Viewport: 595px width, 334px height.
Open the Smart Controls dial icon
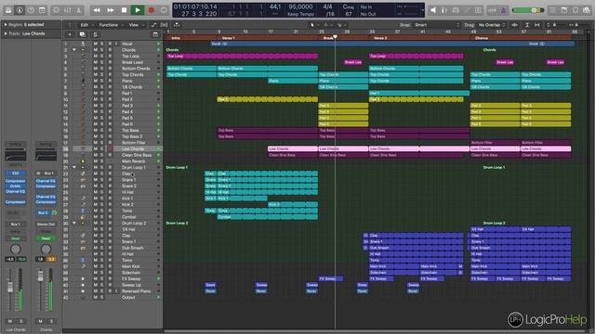coord(56,10)
